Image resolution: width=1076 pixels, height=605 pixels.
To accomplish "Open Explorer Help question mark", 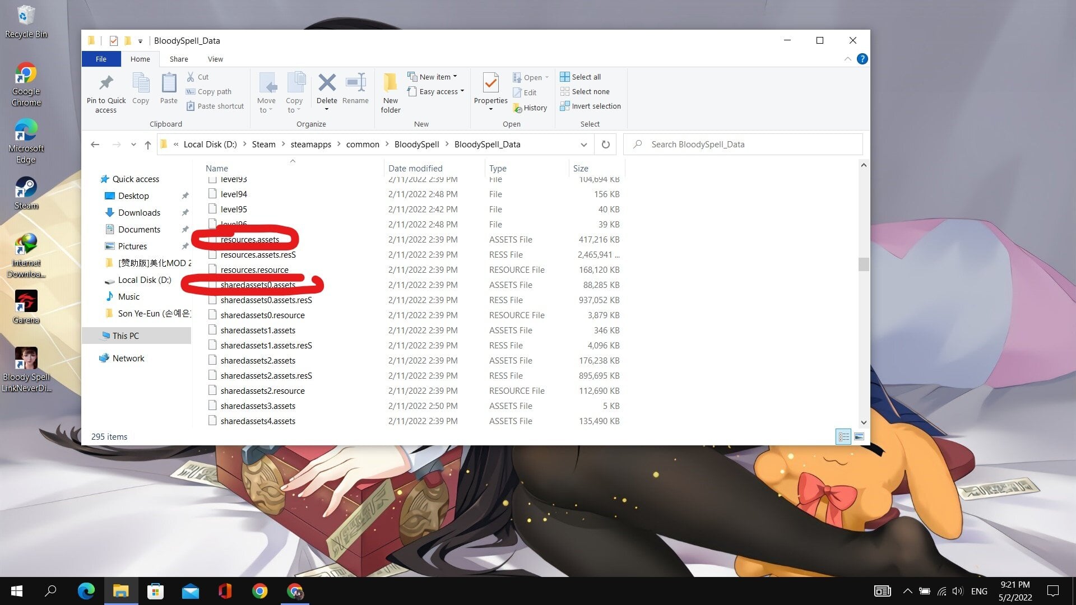I will pyautogui.click(x=862, y=59).
